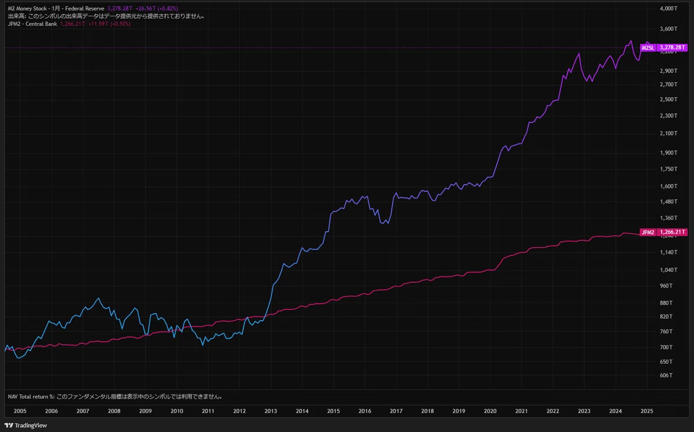This screenshot has height=432, width=694.
Task: Click the 1,480T price axis label
Action: click(668, 202)
